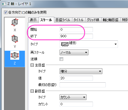Screen dimensions: 128x110
Task: Click the 主目盛 値 field showing 20
Action: 76,78
